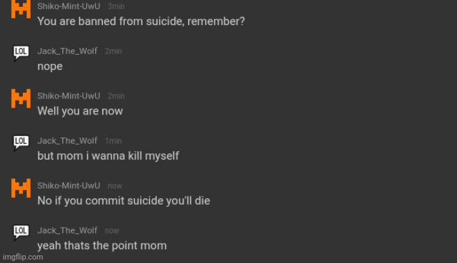Image resolution: width=457 pixels, height=263 pixels.
Task: Click the LOL avatar beside "yeah thats the point mom"
Action: [x=21, y=232]
